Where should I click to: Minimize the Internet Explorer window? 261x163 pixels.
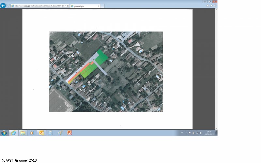205,2
